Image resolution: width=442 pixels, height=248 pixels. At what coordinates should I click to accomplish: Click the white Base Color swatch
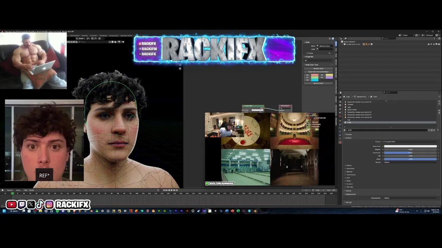coord(411,146)
